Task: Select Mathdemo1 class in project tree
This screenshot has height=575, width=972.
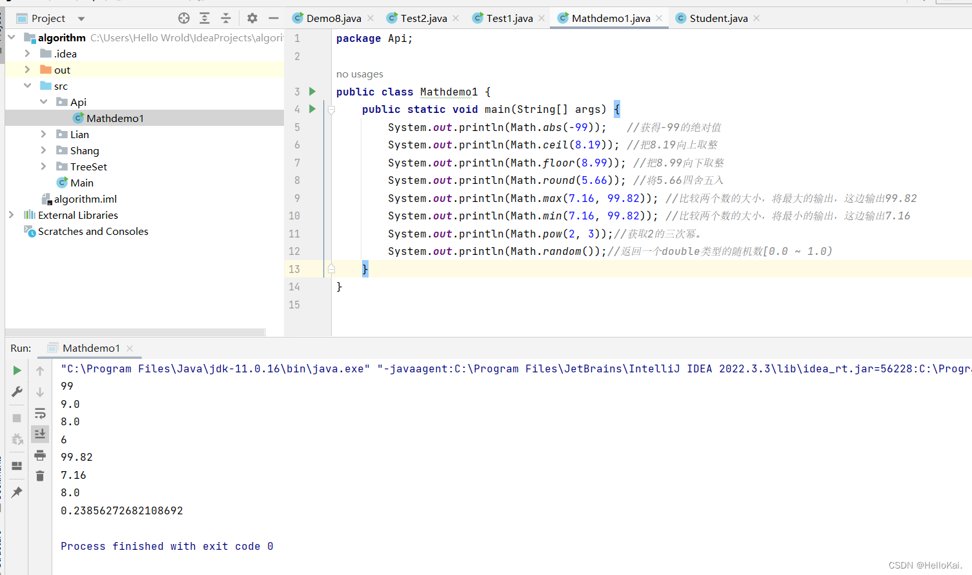Action: click(x=145, y=118)
